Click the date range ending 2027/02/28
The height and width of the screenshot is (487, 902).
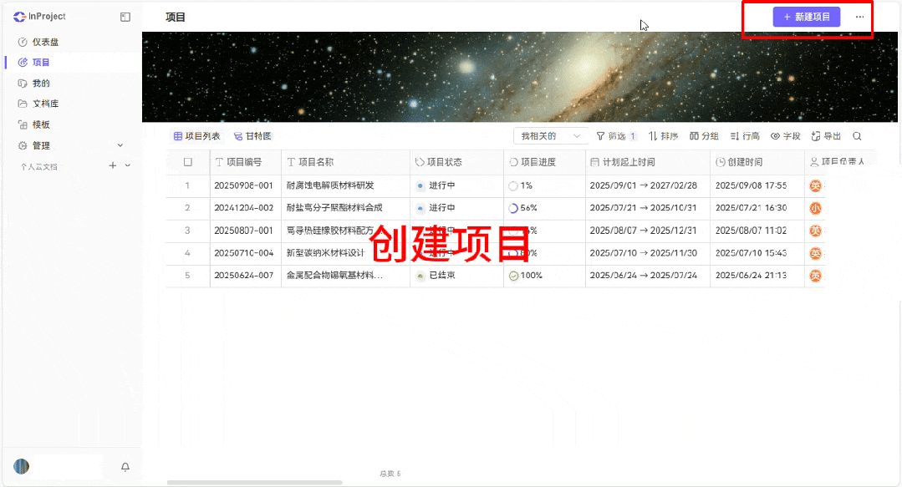point(643,185)
